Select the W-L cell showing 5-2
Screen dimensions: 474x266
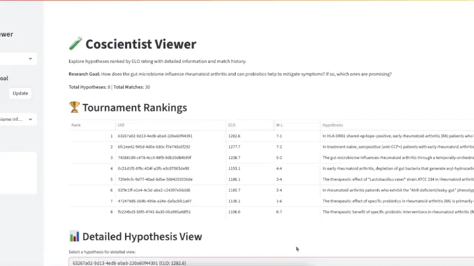[297, 158]
